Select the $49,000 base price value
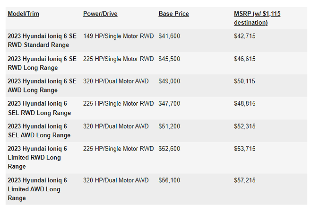The width and height of the screenshot is (311, 215). [x=169, y=81]
